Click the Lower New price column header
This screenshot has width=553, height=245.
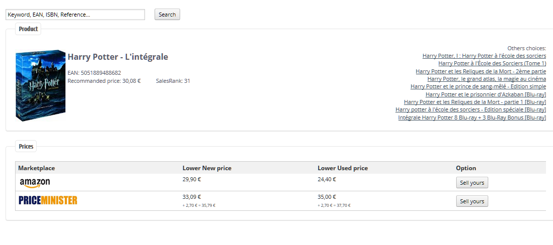click(207, 168)
